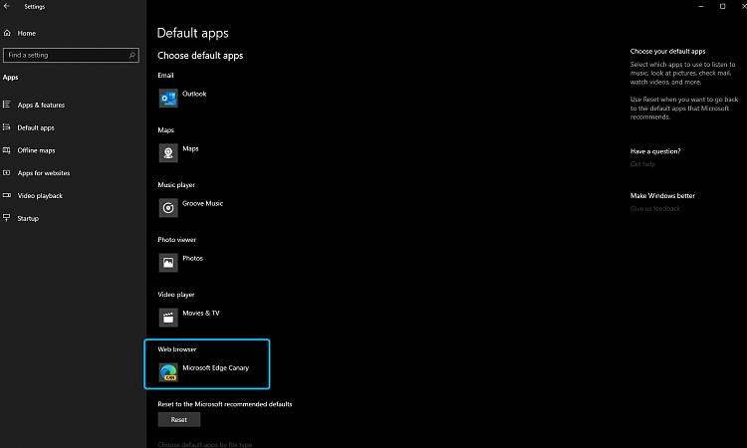Click the Apps for websites icon

point(7,173)
